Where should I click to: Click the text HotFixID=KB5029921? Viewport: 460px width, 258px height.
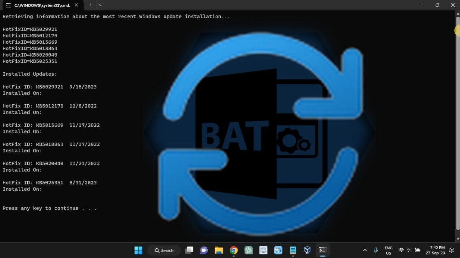[x=30, y=29]
